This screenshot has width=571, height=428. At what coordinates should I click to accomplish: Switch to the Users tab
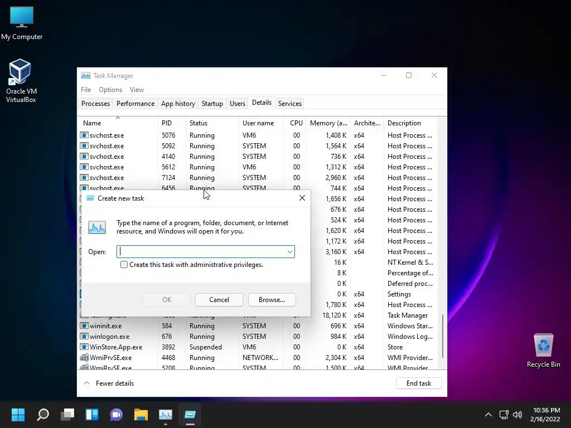coord(238,103)
